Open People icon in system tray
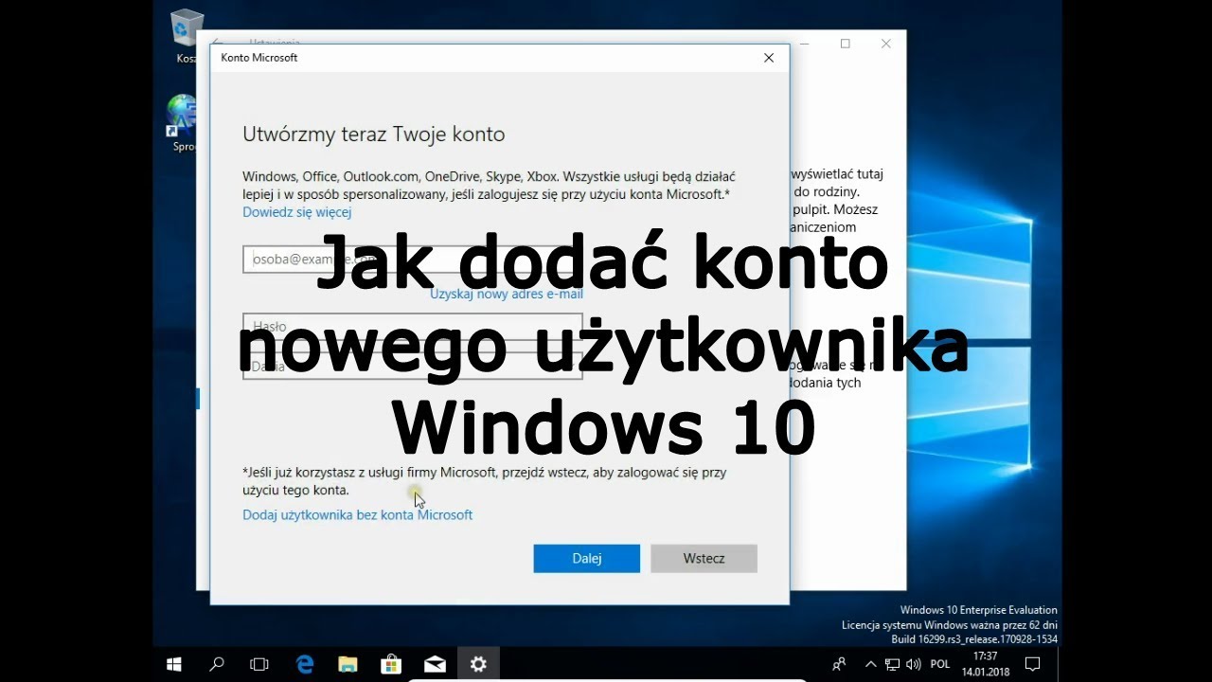Screen dimensions: 1212x682 click(839, 664)
